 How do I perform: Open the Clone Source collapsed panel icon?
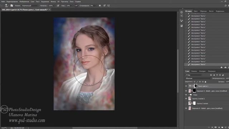[181, 26]
